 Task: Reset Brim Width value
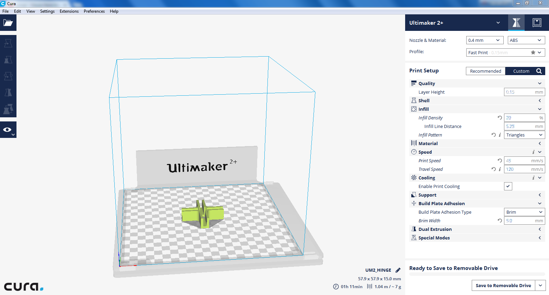coord(500,221)
